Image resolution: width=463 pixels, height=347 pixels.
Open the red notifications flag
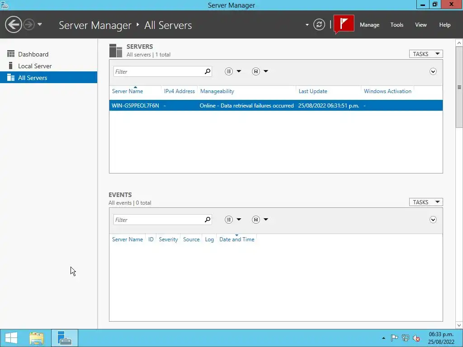[344, 24]
